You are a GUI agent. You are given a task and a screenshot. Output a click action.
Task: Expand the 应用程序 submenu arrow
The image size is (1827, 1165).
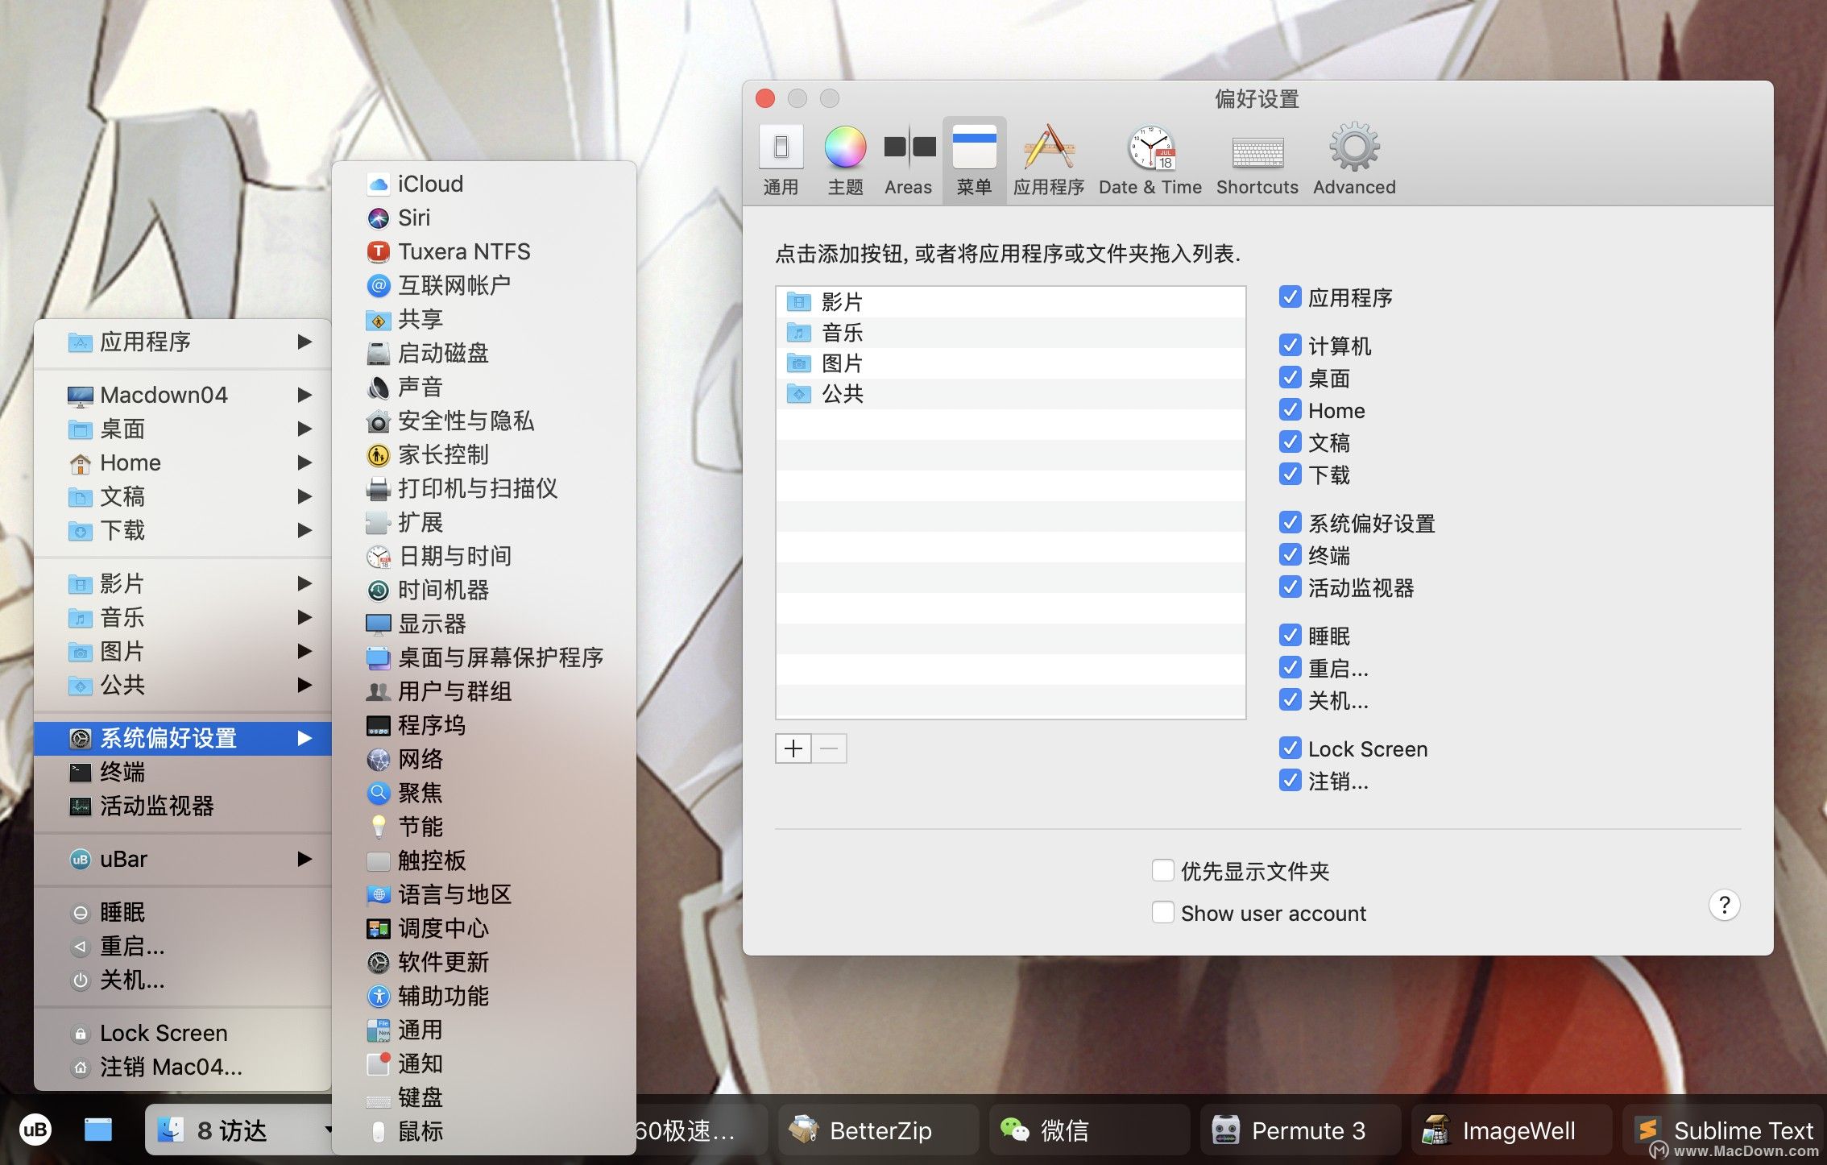(x=304, y=342)
